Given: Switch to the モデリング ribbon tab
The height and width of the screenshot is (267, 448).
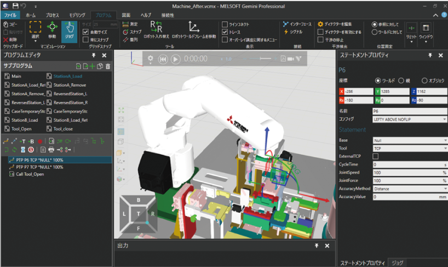Looking at the screenshot, I should pos(77,15).
